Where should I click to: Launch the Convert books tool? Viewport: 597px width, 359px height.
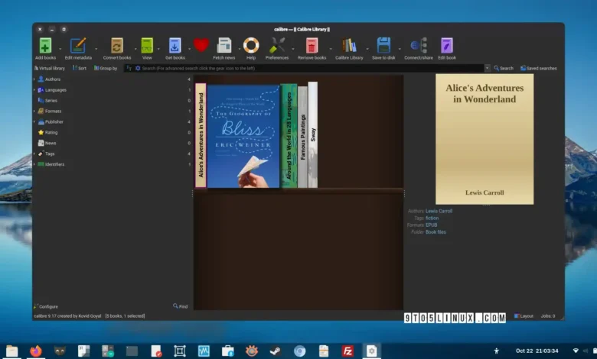117,46
